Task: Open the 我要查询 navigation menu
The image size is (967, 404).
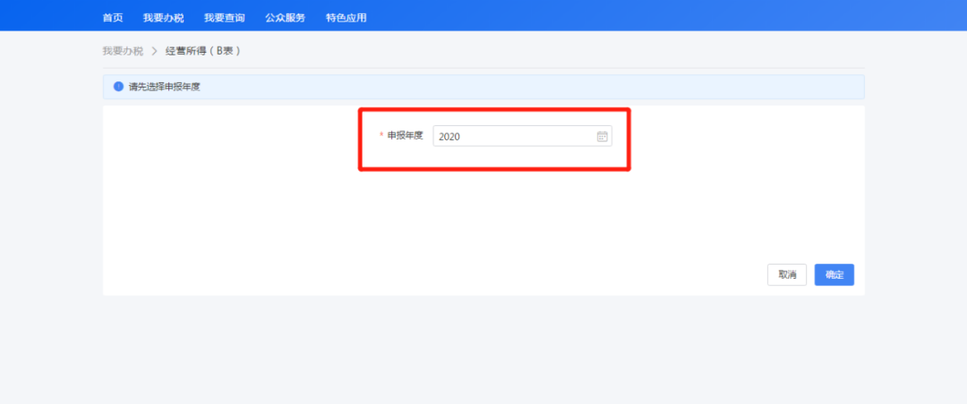Action: point(225,18)
